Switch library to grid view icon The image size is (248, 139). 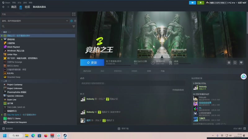click(x=74, y=14)
